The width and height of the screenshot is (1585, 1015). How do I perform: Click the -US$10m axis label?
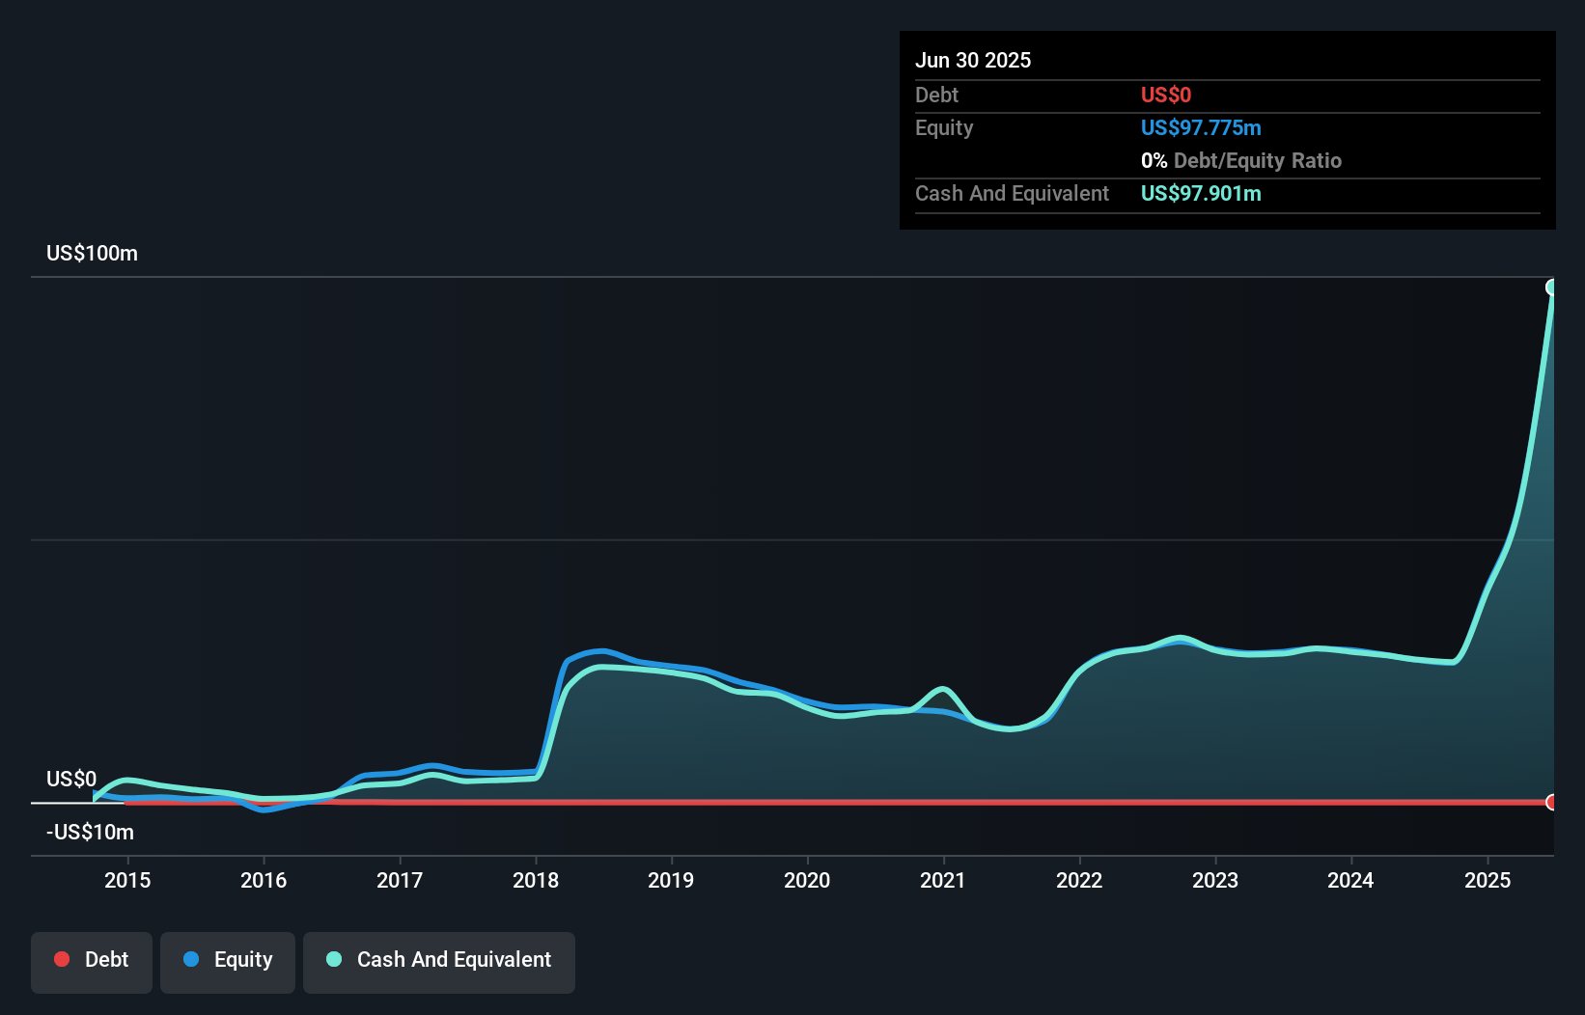tap(90, 832)
